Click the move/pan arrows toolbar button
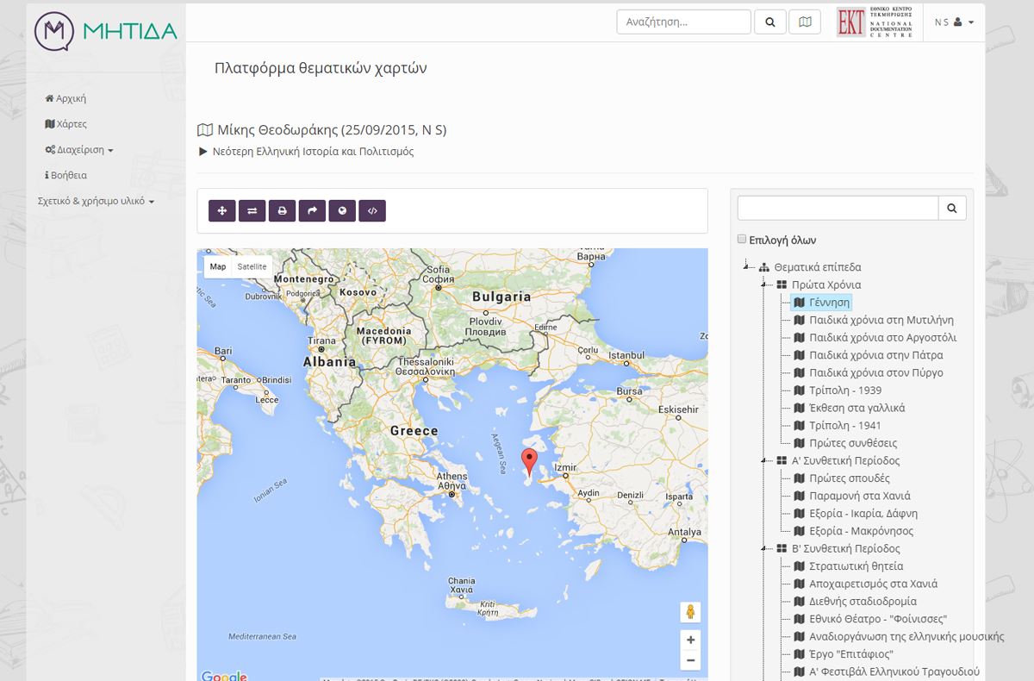This screenshot has width=1034, height=681. (221, 210)
